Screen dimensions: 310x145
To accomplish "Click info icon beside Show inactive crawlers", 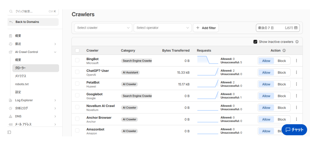I will (x=297, y=42).
